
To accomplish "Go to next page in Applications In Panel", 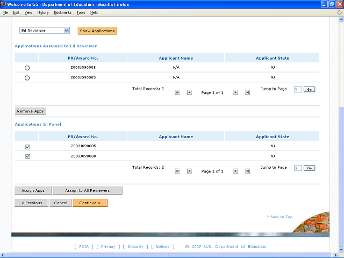I will coord(235,171).
